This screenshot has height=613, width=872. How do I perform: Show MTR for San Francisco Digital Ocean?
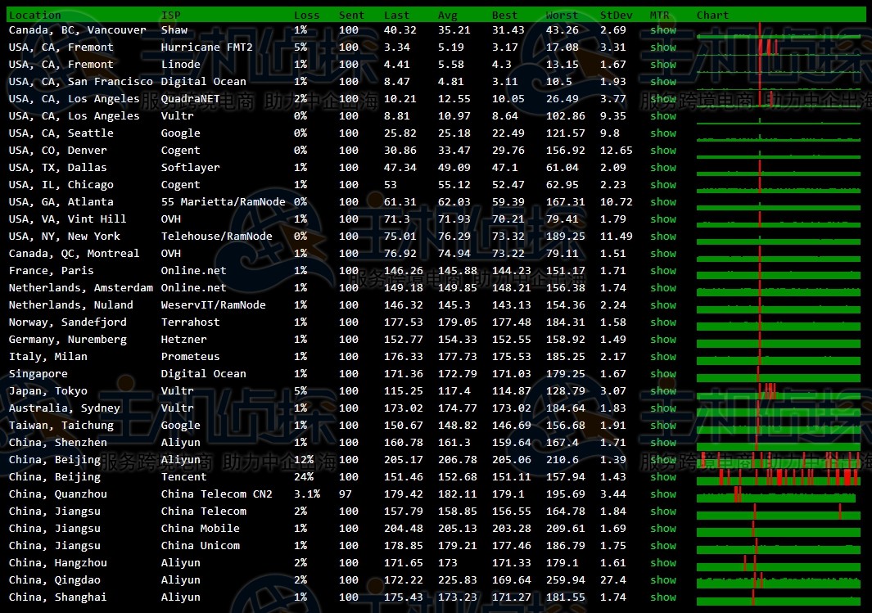click(x=663, y=82)
